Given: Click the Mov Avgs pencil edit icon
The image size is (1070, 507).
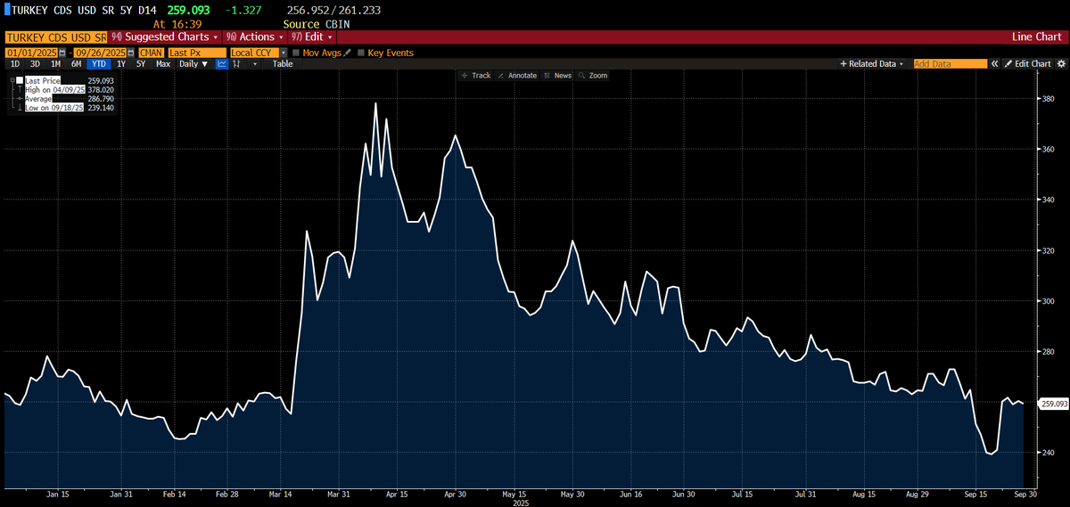Looking at the screenshot, I should [348, 53].
